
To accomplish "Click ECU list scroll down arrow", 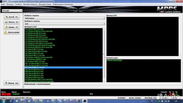I will coord(104,81).
